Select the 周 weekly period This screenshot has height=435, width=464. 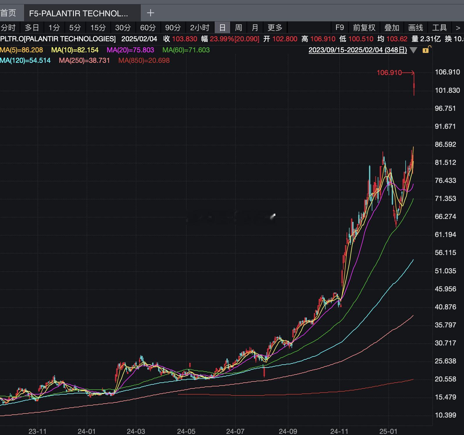238,28
